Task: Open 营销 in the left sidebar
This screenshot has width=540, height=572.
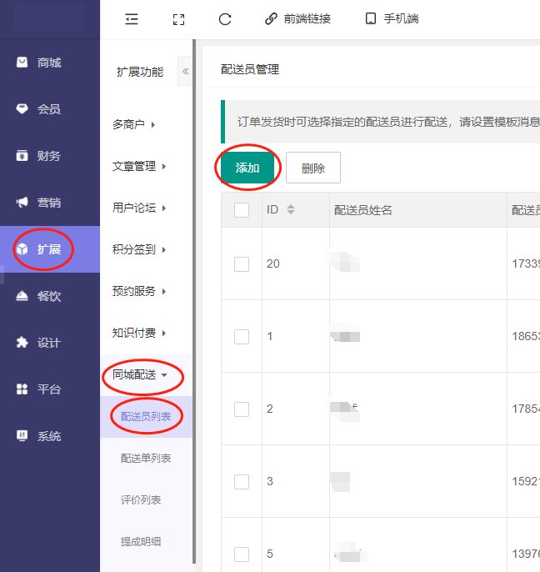Action: click(x=49, y=203)
